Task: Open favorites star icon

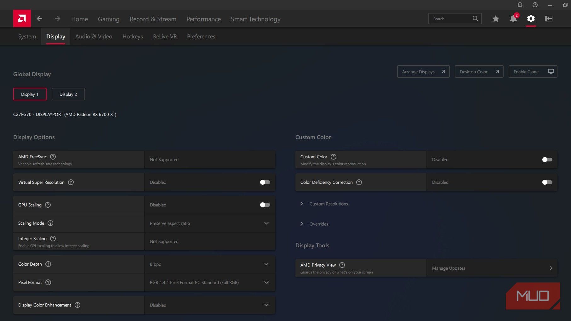Action: [x=496, y=19]
